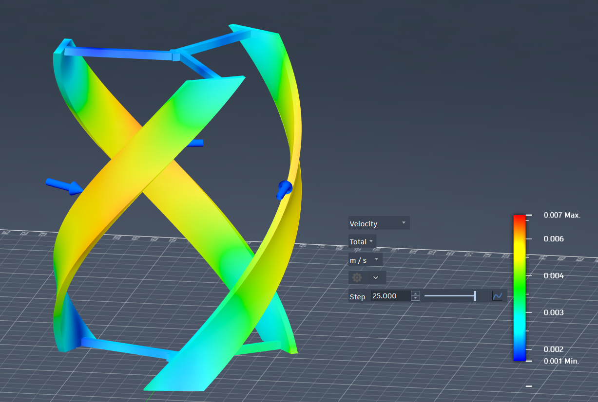This screenshot has width=598, height=402.
Task: Change the m / s units dropdown
Action: click(x=365, y=260)
